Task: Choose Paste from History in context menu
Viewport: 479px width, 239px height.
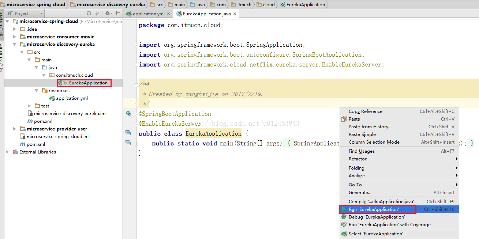Action: pos(399,127)
